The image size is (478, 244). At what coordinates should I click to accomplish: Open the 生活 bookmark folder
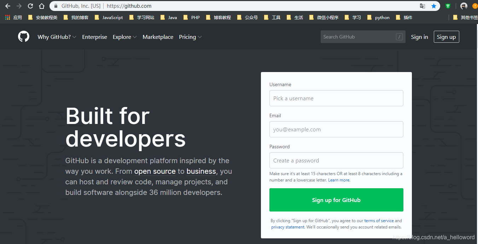coord(295,17)
